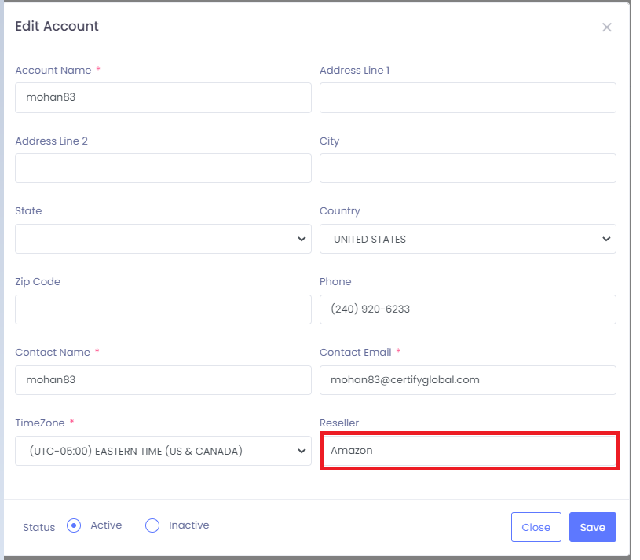Image resolution: width=640 pixels, height=560 pixels.
Task: Select the Active status radio button
Action: pyautogui.click(x=74, y=525)
